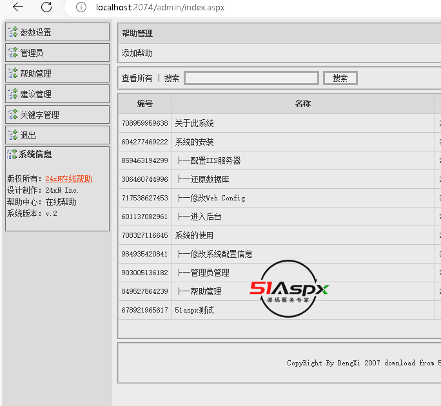Select 系统的使用 entry
The width and height of the screenshot is (441, 406).
194,235
